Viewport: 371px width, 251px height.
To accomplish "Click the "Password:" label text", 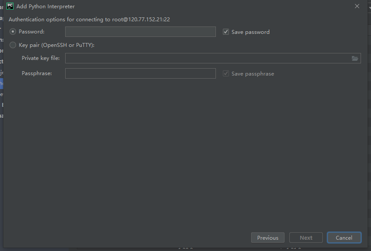I will (x=31, y=31).
